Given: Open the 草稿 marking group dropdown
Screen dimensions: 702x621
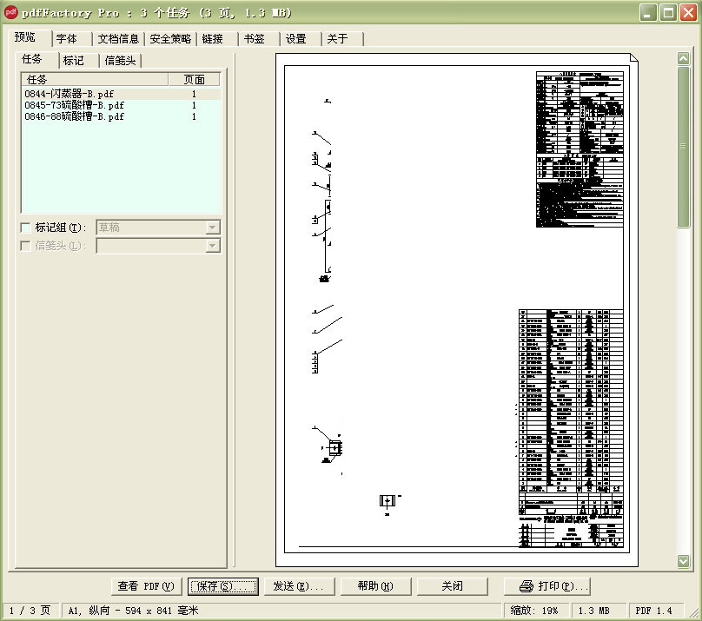Looking at the screenshot, I should (x=214, y=227).
